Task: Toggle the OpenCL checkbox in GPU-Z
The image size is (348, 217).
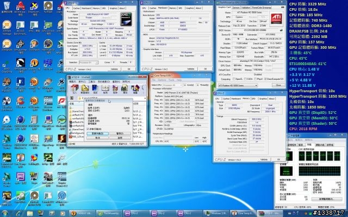Action: coord(234,79)
